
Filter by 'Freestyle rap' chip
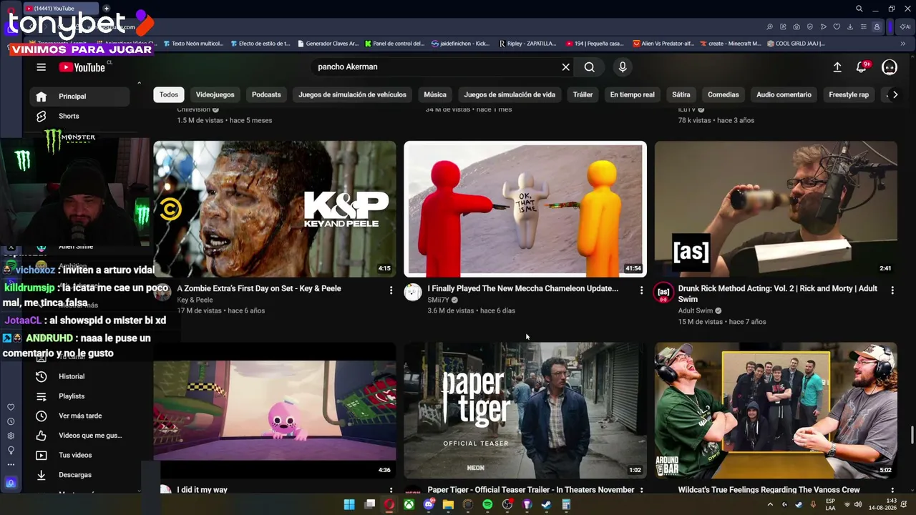point(849,94)
